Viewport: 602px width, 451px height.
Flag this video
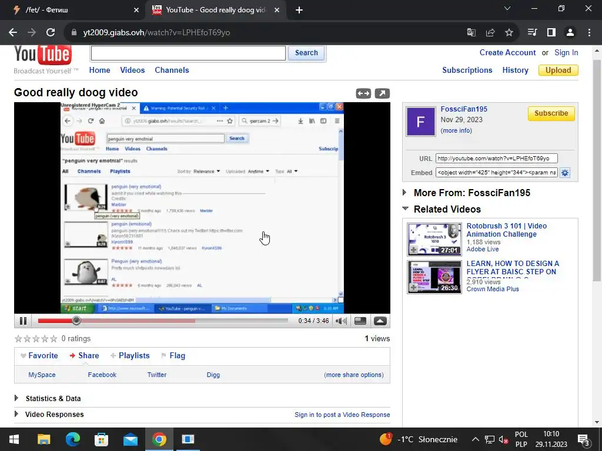(x=173, y=355)
